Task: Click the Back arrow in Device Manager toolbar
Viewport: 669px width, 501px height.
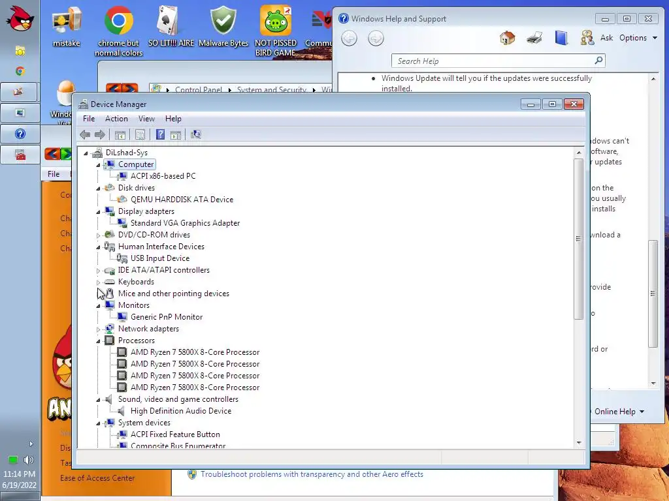Action: pyautogui.click(x=85, y=134)
